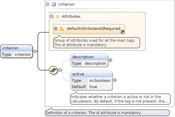The image size is (175, 117).
Task: Collapse the criterion complex type container
Action: pos(48,4)
